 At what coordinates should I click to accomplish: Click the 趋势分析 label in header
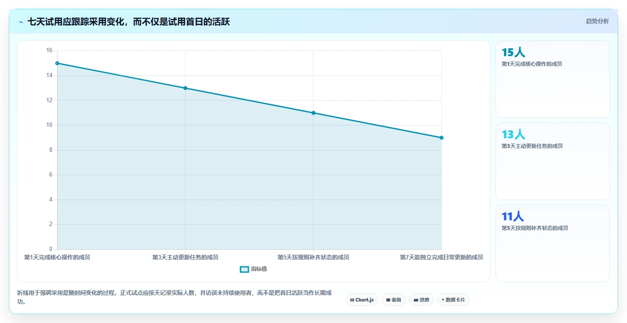coord(597,21)
